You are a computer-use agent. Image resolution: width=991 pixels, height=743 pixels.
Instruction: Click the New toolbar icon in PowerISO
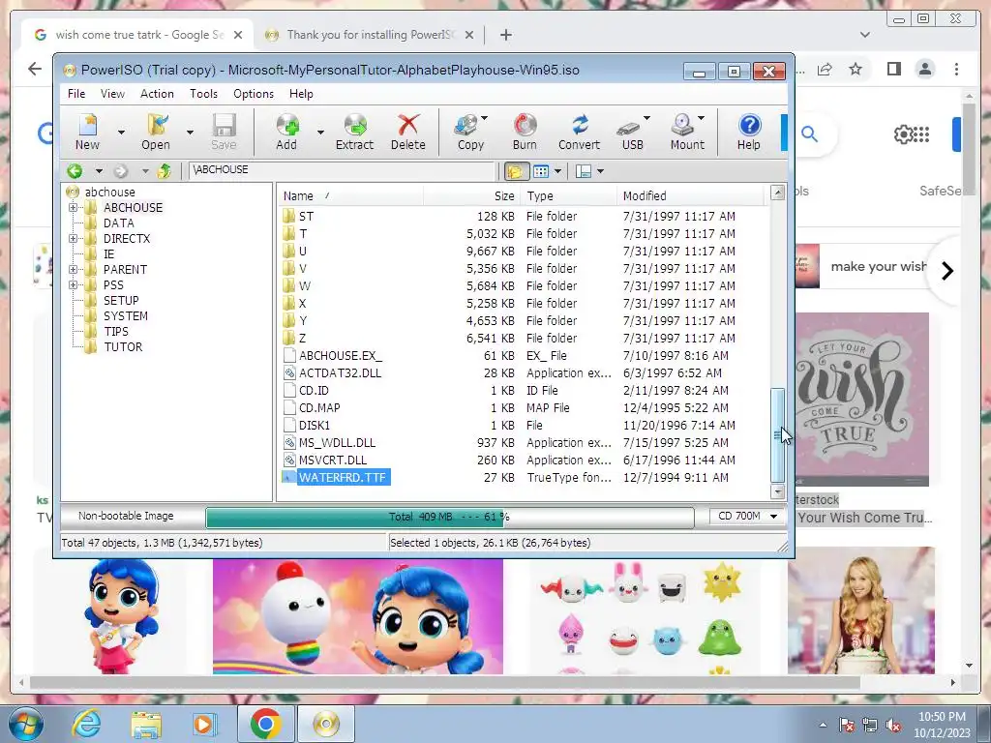88,132
